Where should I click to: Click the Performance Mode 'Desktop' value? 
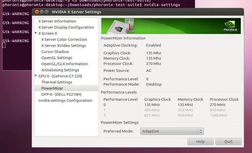pyautogui.click(x=154, y=84)
